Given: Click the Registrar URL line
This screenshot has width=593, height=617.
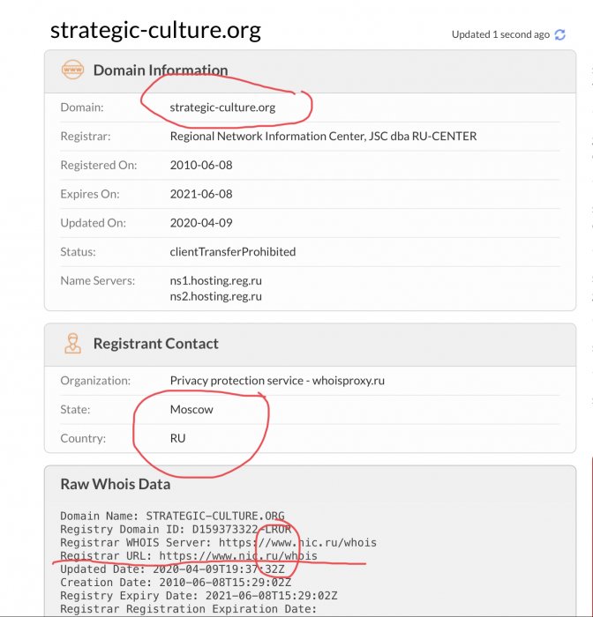Looking at the screenshot, I should (189, 556).
